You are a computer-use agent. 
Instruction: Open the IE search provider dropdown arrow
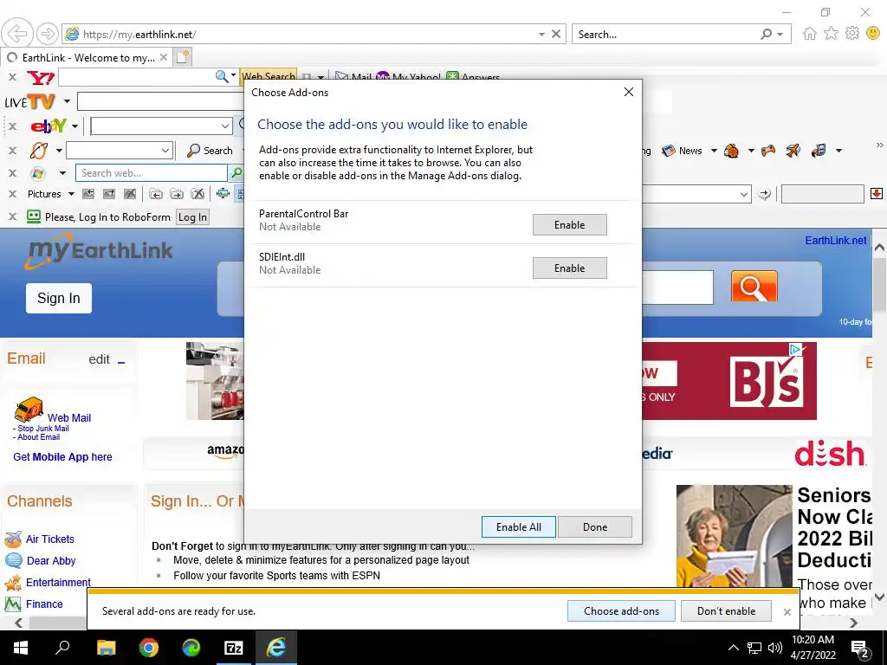pyautogui.click(x=780, y=34)
